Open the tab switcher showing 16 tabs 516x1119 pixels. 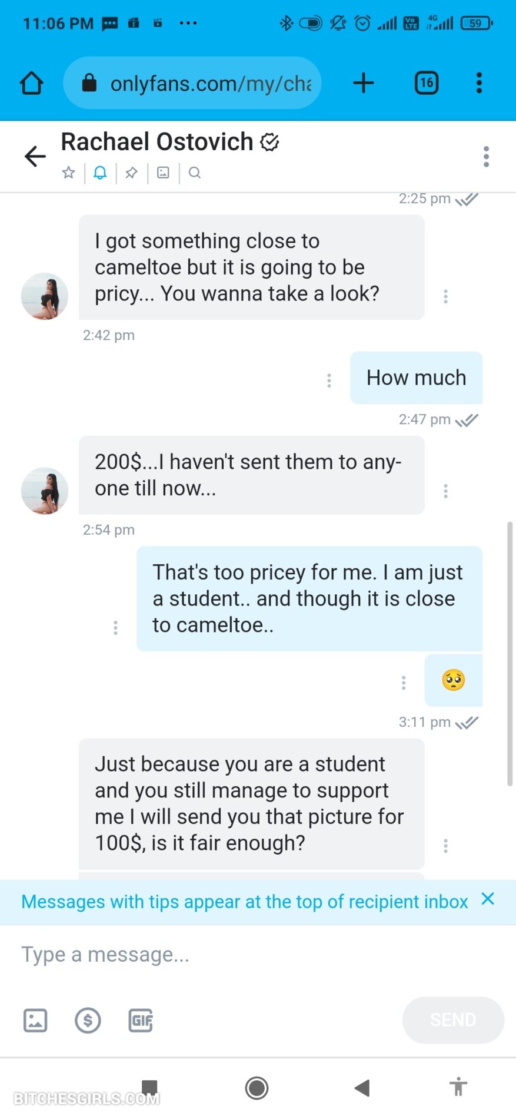(427, 83)
